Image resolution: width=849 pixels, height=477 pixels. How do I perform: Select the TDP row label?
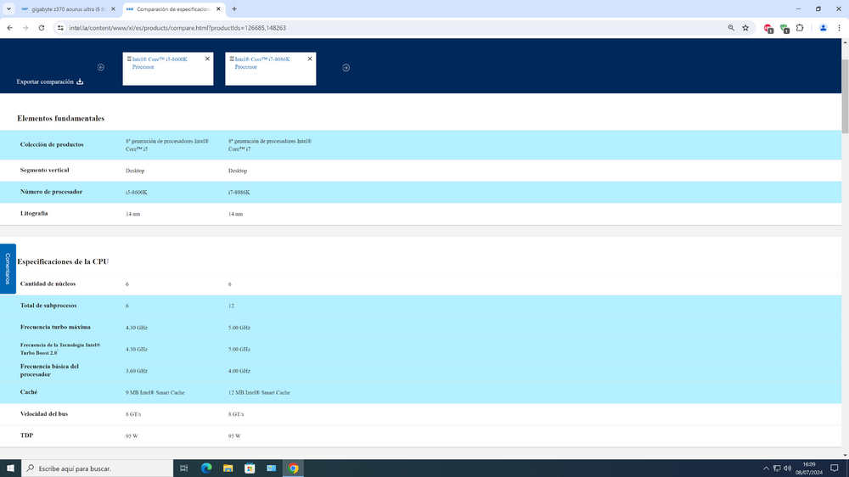pos(26,435)
